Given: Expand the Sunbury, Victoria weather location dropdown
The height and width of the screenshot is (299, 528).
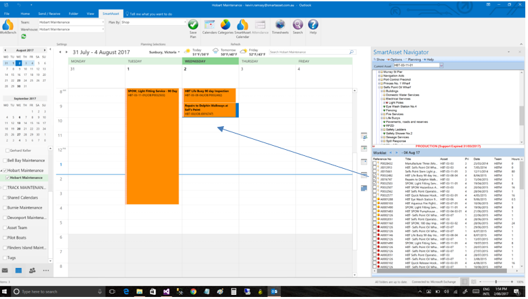Looking at the screenshot, I should pyautogui.click(x=164, y=52).
